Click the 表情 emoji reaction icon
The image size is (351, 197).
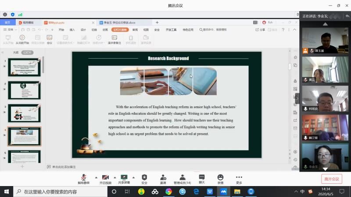pyautogui.click(x=220, y=178)
